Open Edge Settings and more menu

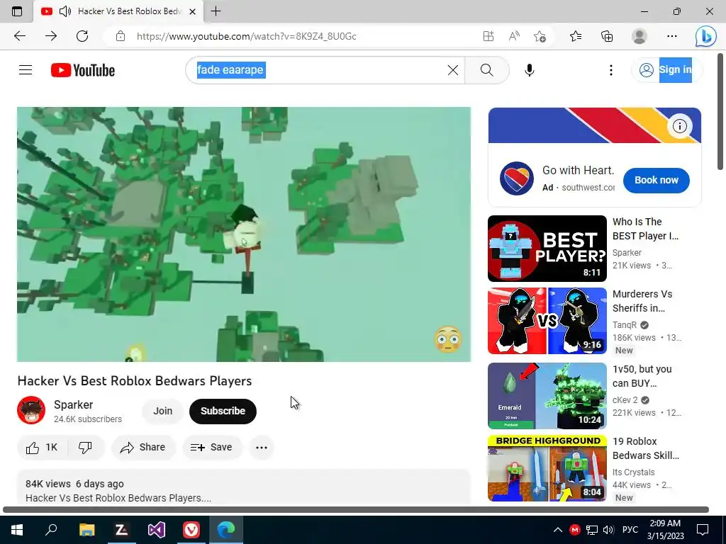(672, 36)
